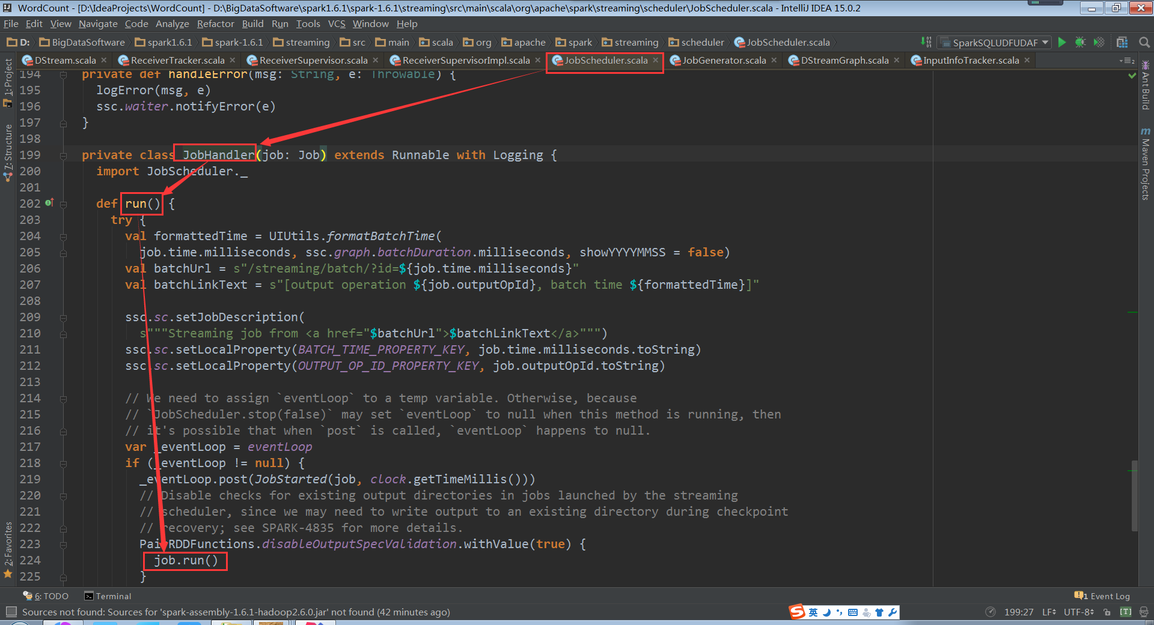
Task: Start debugging with the bug icon
Action: tap(1080, 42)
